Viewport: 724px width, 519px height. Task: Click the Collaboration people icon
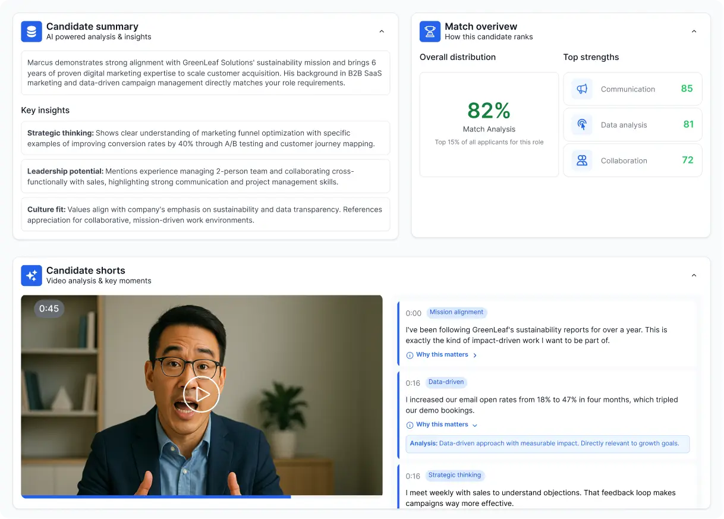click(582, 161)
